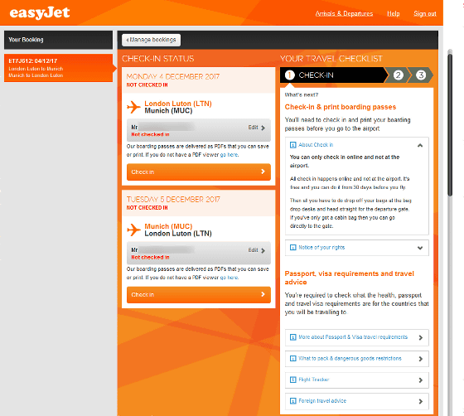Click arrow on Monday Check in button

pos(263,172)
